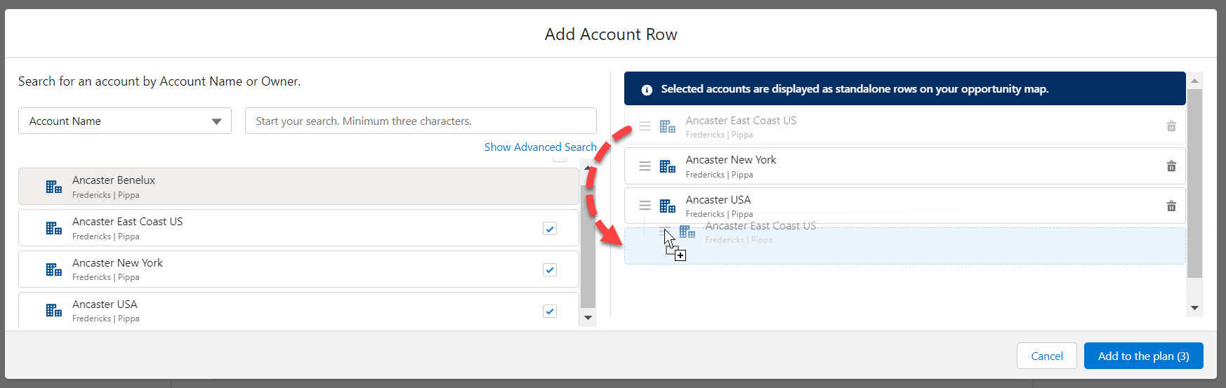The image size is (1226, 388).
Task: Delete Ancaster New York from selected list
Action: pos(1171,166)
